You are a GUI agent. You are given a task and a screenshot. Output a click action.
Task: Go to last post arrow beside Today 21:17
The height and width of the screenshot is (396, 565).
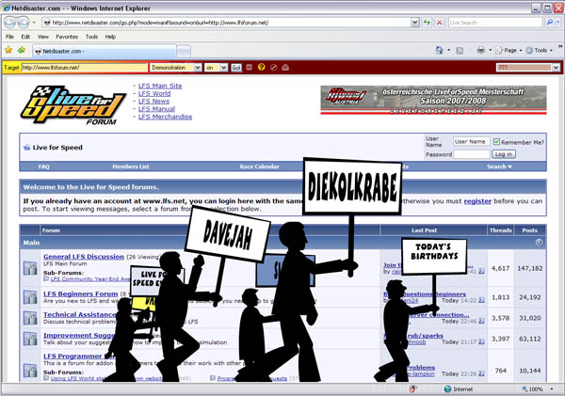click(481, 342)
